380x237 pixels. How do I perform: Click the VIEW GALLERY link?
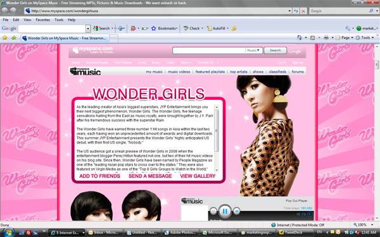click(x=198, y=176)
